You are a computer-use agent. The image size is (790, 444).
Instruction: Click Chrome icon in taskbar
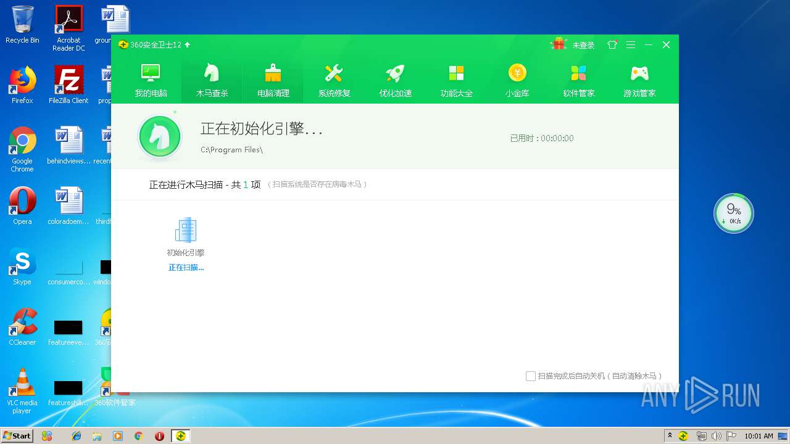coord(139,435)
